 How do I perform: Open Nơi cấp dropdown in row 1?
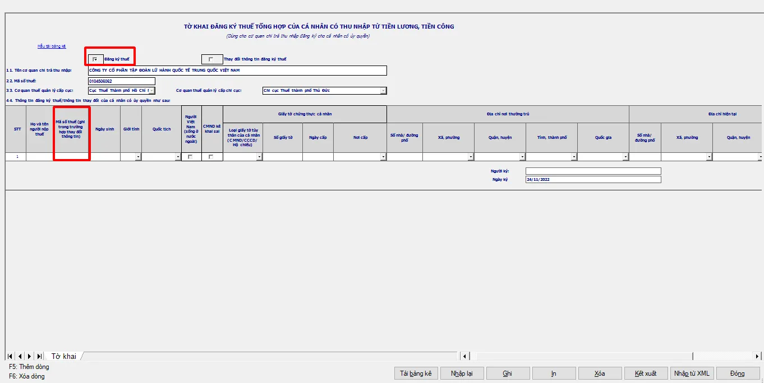click(x=384, y=157)
